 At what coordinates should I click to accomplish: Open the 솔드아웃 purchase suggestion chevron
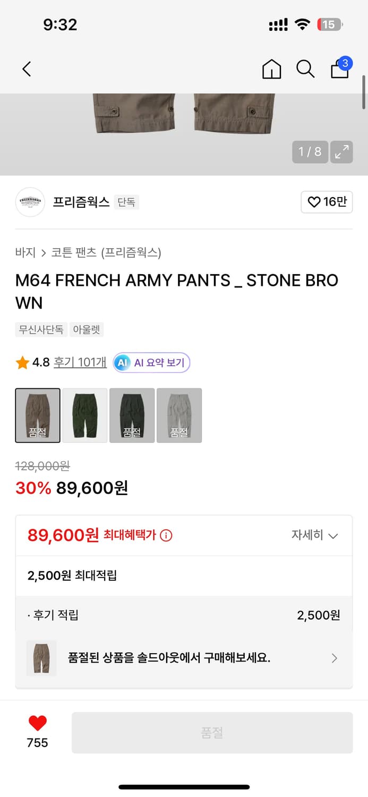point(335,658)
